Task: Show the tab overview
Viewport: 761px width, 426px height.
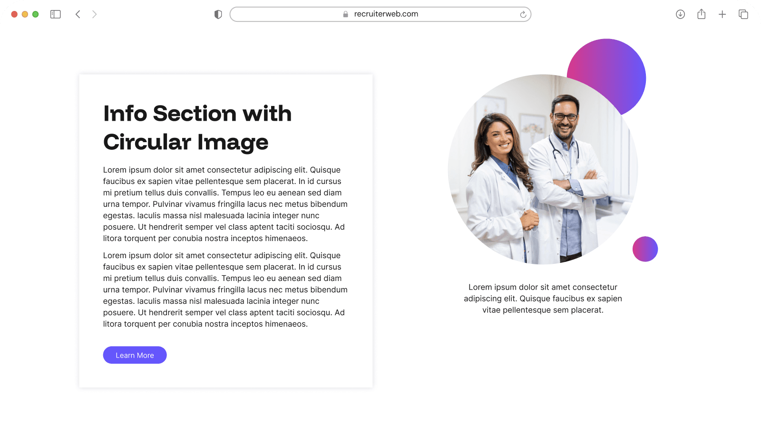Action: 743,14
